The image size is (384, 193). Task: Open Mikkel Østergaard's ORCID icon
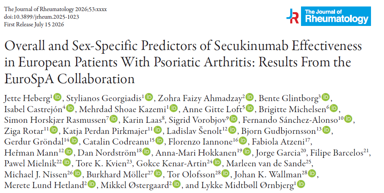point(177,184)
